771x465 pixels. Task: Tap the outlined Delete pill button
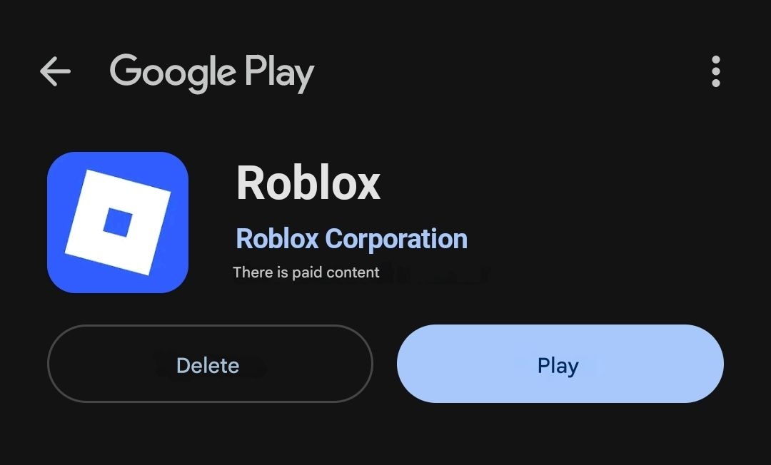[210, 364]
